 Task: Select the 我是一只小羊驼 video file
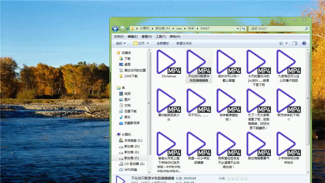[x=199, y=148]
